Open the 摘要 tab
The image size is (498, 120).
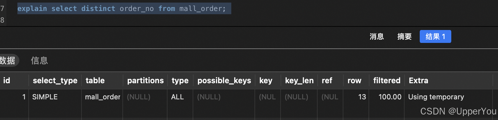tap(405, 36)
